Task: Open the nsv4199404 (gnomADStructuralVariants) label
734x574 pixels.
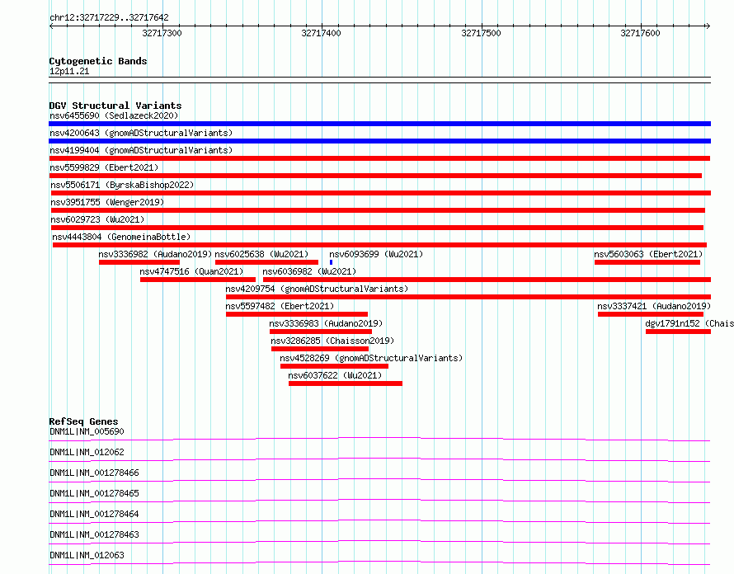Action: tap(141, 150)
